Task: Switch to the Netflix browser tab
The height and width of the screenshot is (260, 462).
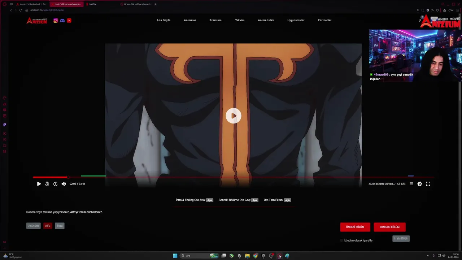Action: pos(92,4)
